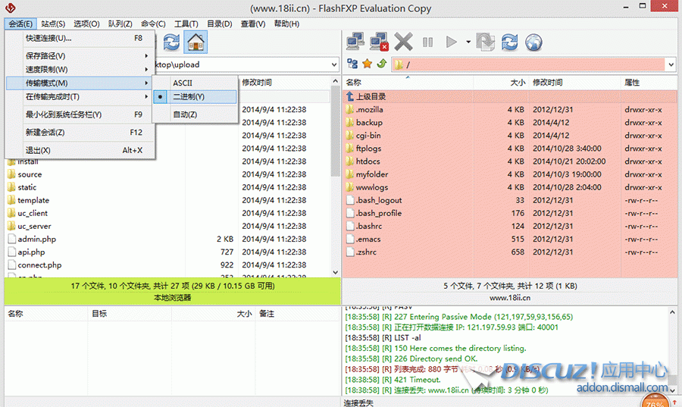Open the local path dropdown arrow
Screen dimensions: 682x407
pos(333,65)
